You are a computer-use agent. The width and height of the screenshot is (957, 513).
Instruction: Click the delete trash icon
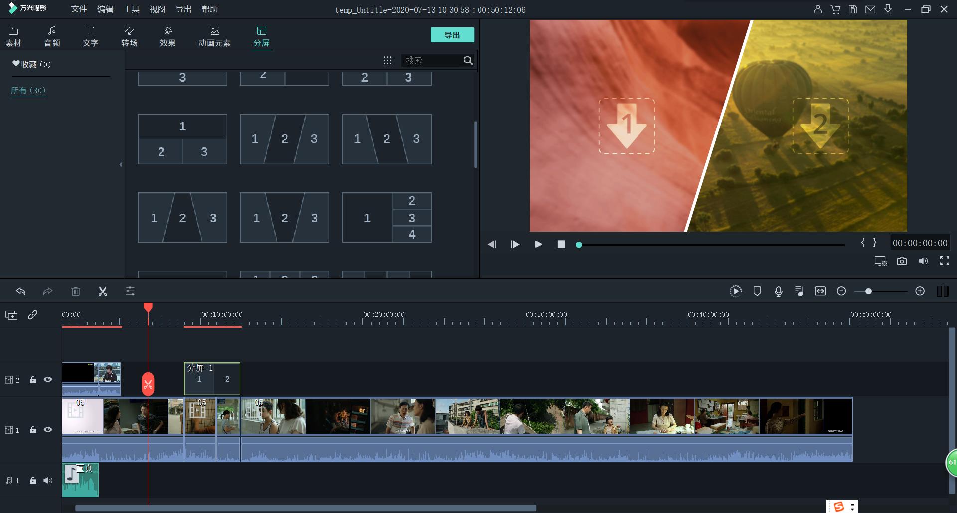76,291
